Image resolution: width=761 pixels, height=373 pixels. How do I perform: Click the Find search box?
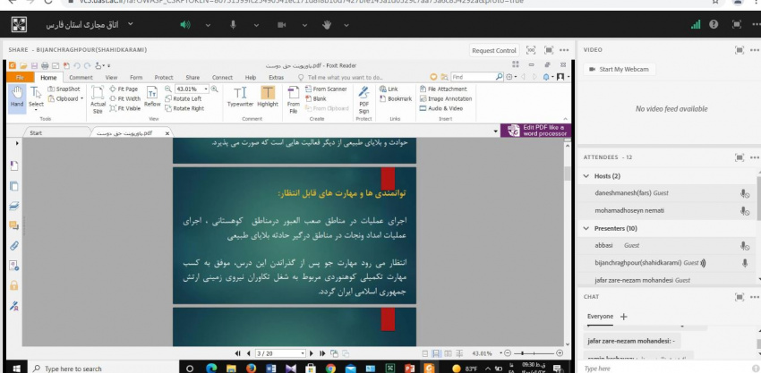click(x=477, y=77)
